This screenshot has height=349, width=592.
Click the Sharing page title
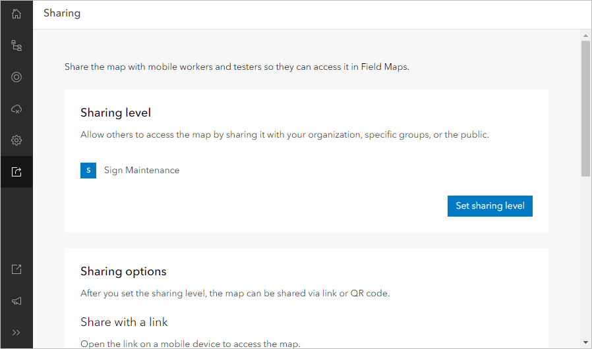(x=62, y=14)
